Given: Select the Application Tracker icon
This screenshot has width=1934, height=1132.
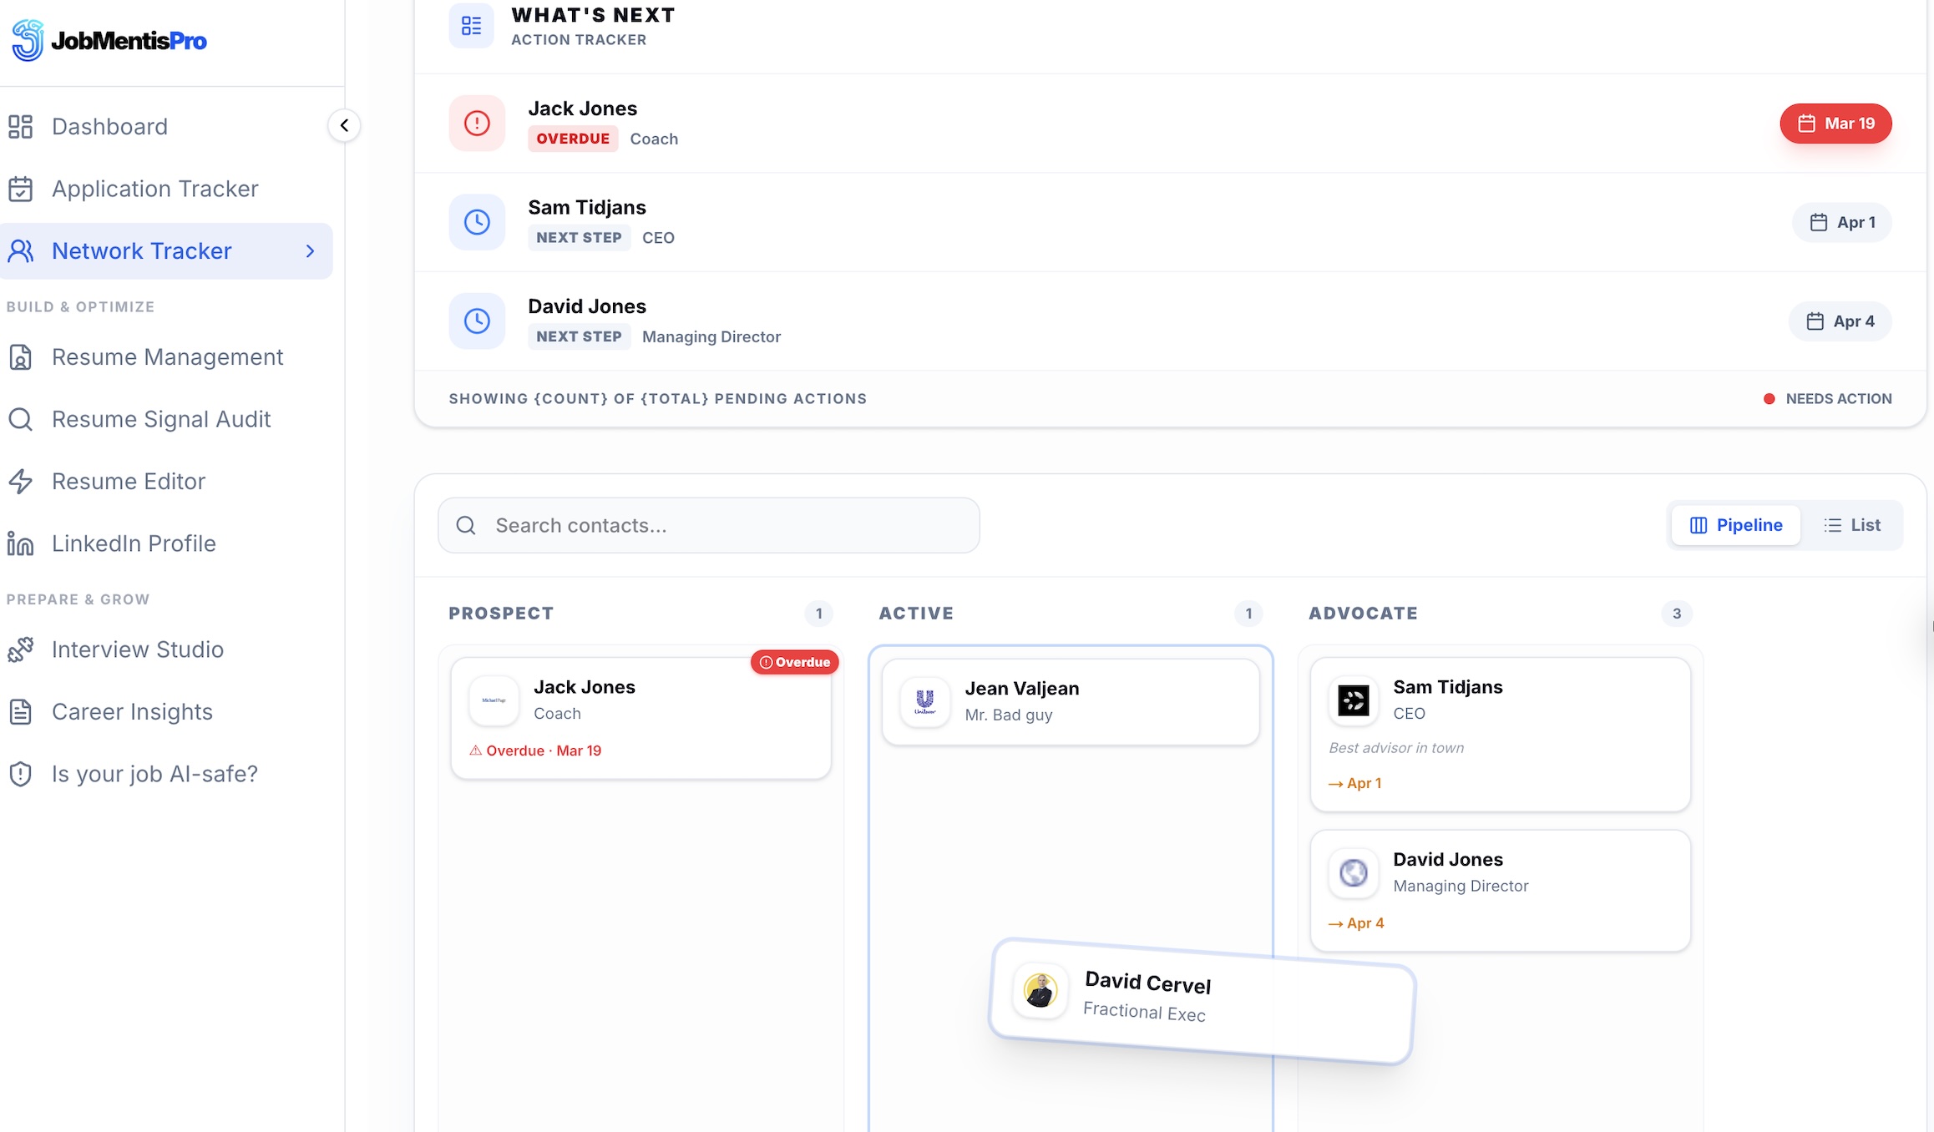Looking at the screenshot, I should [21, 189].
